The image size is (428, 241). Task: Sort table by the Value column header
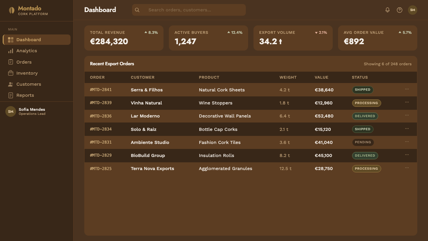321,77
